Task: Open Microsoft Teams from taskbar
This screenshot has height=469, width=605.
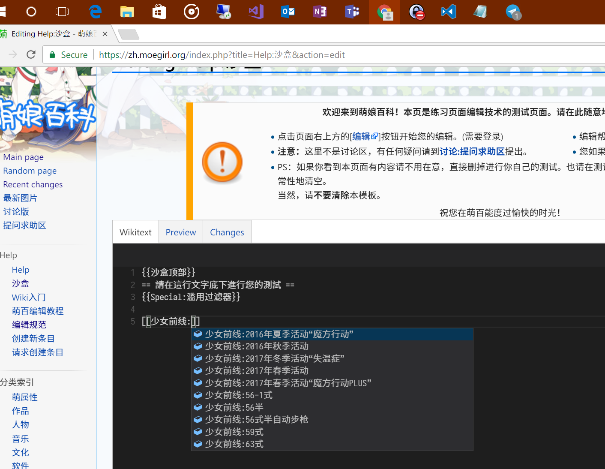Action: [x=352, y=12]
